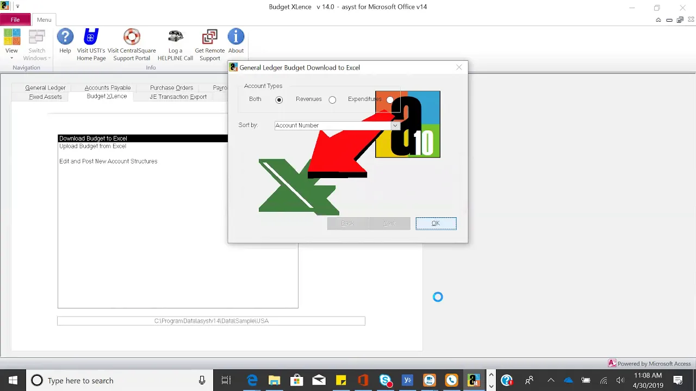Image resolution: width=696 pixels, height=391 pixels.
Task: Open the File tab
Action: [15, 20]
